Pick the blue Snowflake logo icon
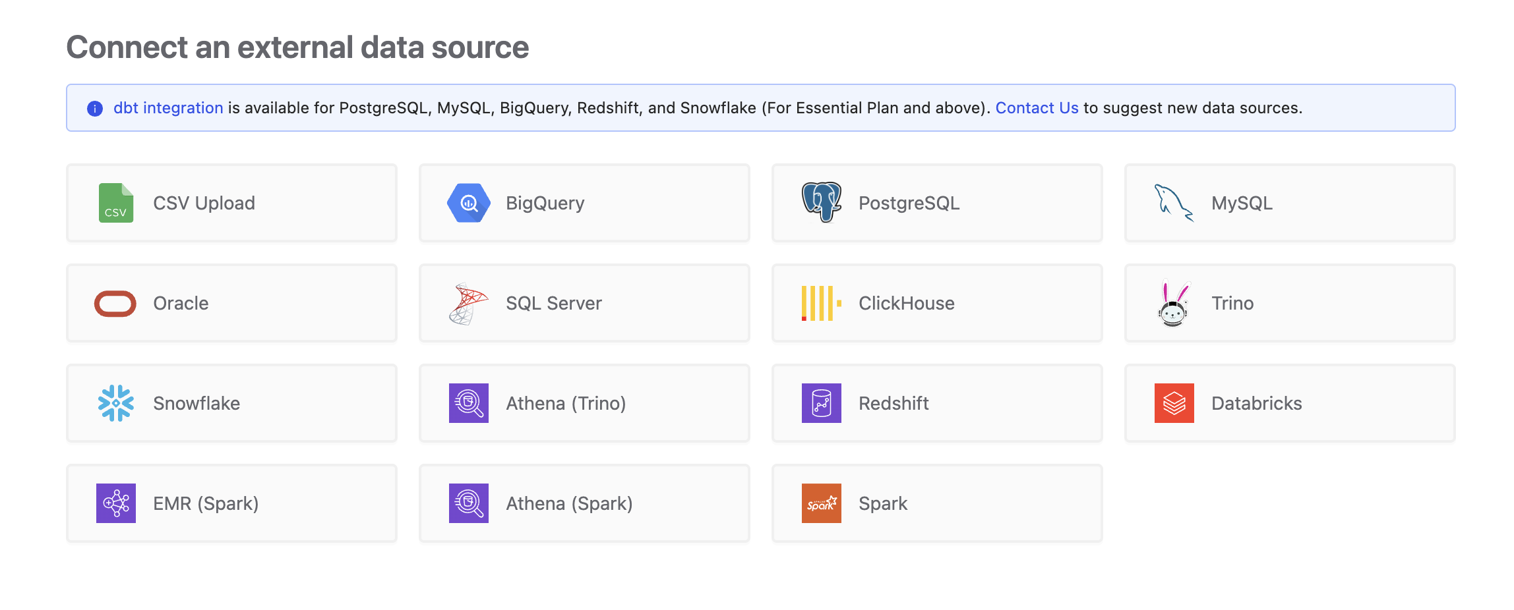This screenshot has width=1514, height=610. point(116,403)
